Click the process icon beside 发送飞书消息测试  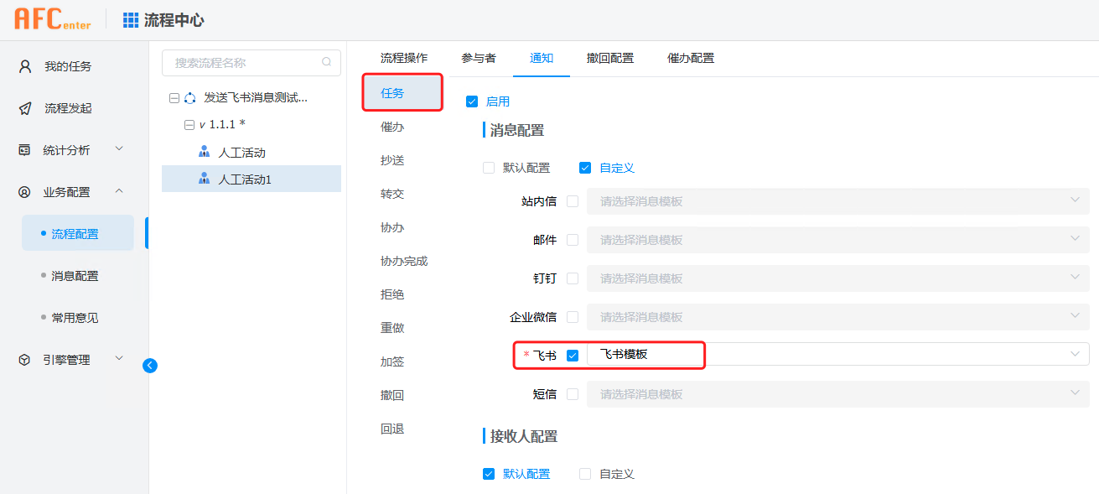click(190, 98)
